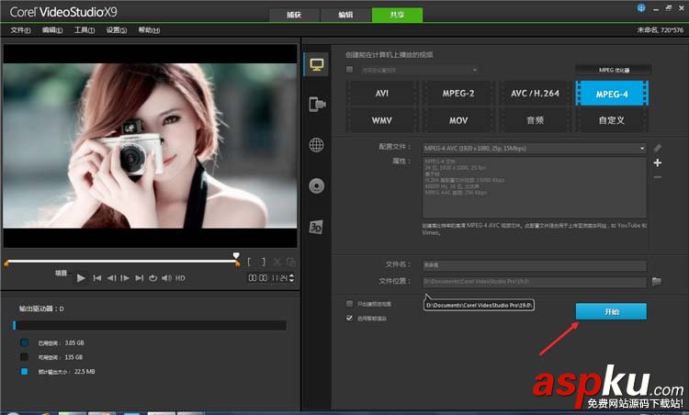This screenshot has width=689, height=415.
Task: Choose the WMV output format
Action: click(381, 120)
